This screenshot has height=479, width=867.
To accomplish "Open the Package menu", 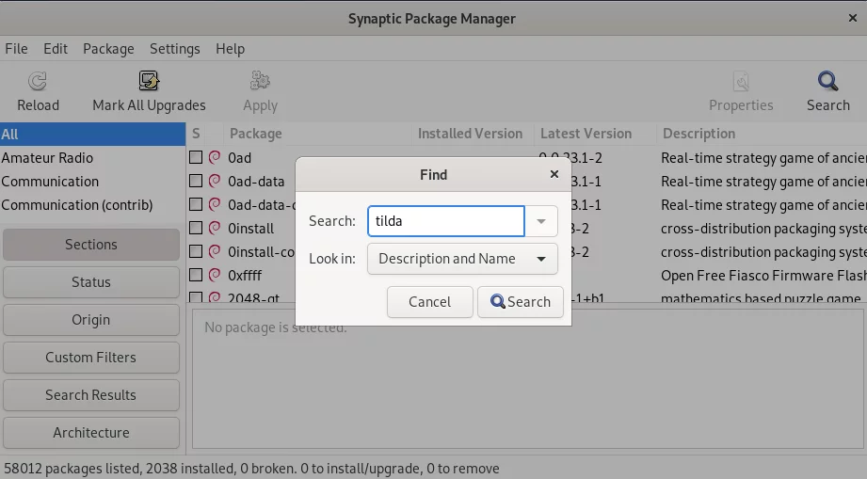I will (108, 49).
